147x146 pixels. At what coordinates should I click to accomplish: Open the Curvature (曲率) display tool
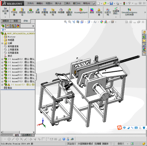[92, 11]
